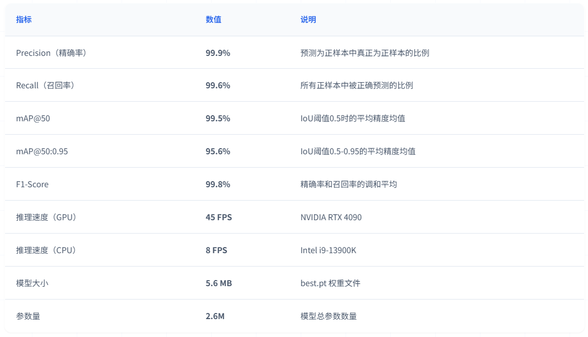Click the 8 FPS value
588x337 pixels.
click(216, 250)
